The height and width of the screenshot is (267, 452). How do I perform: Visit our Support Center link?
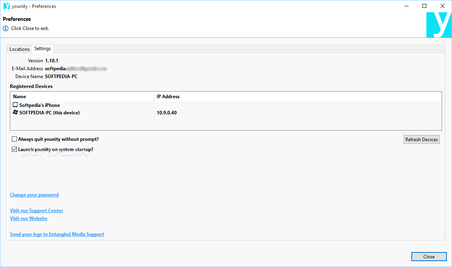pos(36,211)
